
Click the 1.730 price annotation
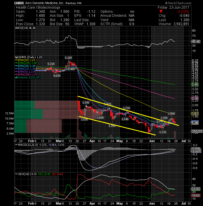[x=126, y=108]
